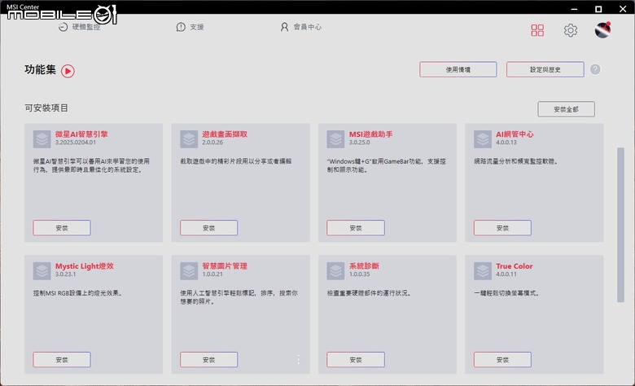Click the AI網管中心 title
The image size is (635, 386).
pyautogui.click(x=515, y=134)
